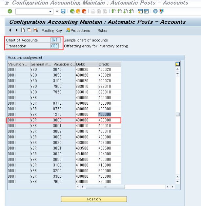Select the General modification column header

click(x=42, y=64)
